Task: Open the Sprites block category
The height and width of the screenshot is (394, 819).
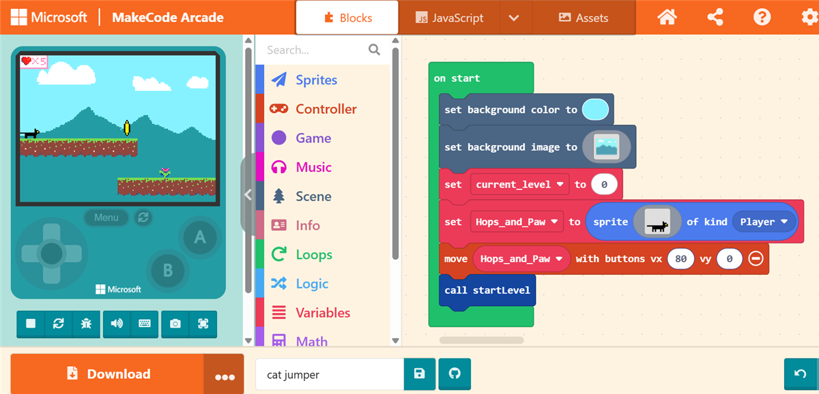Action: click(316, 80)
